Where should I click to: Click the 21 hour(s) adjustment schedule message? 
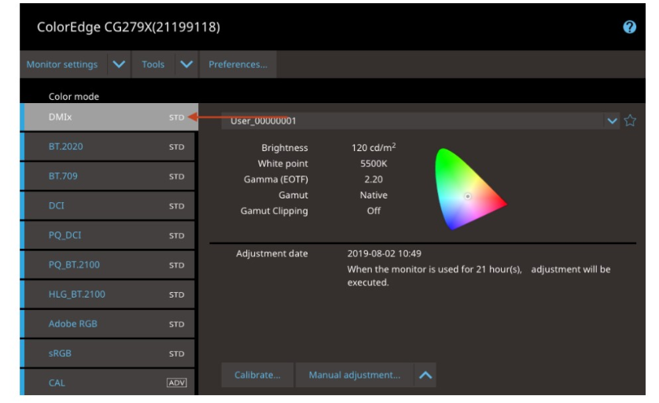(479, 275)
